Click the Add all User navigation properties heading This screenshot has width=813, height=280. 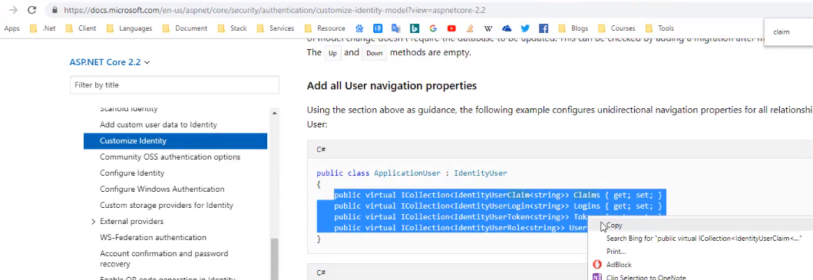coord(392,86)
